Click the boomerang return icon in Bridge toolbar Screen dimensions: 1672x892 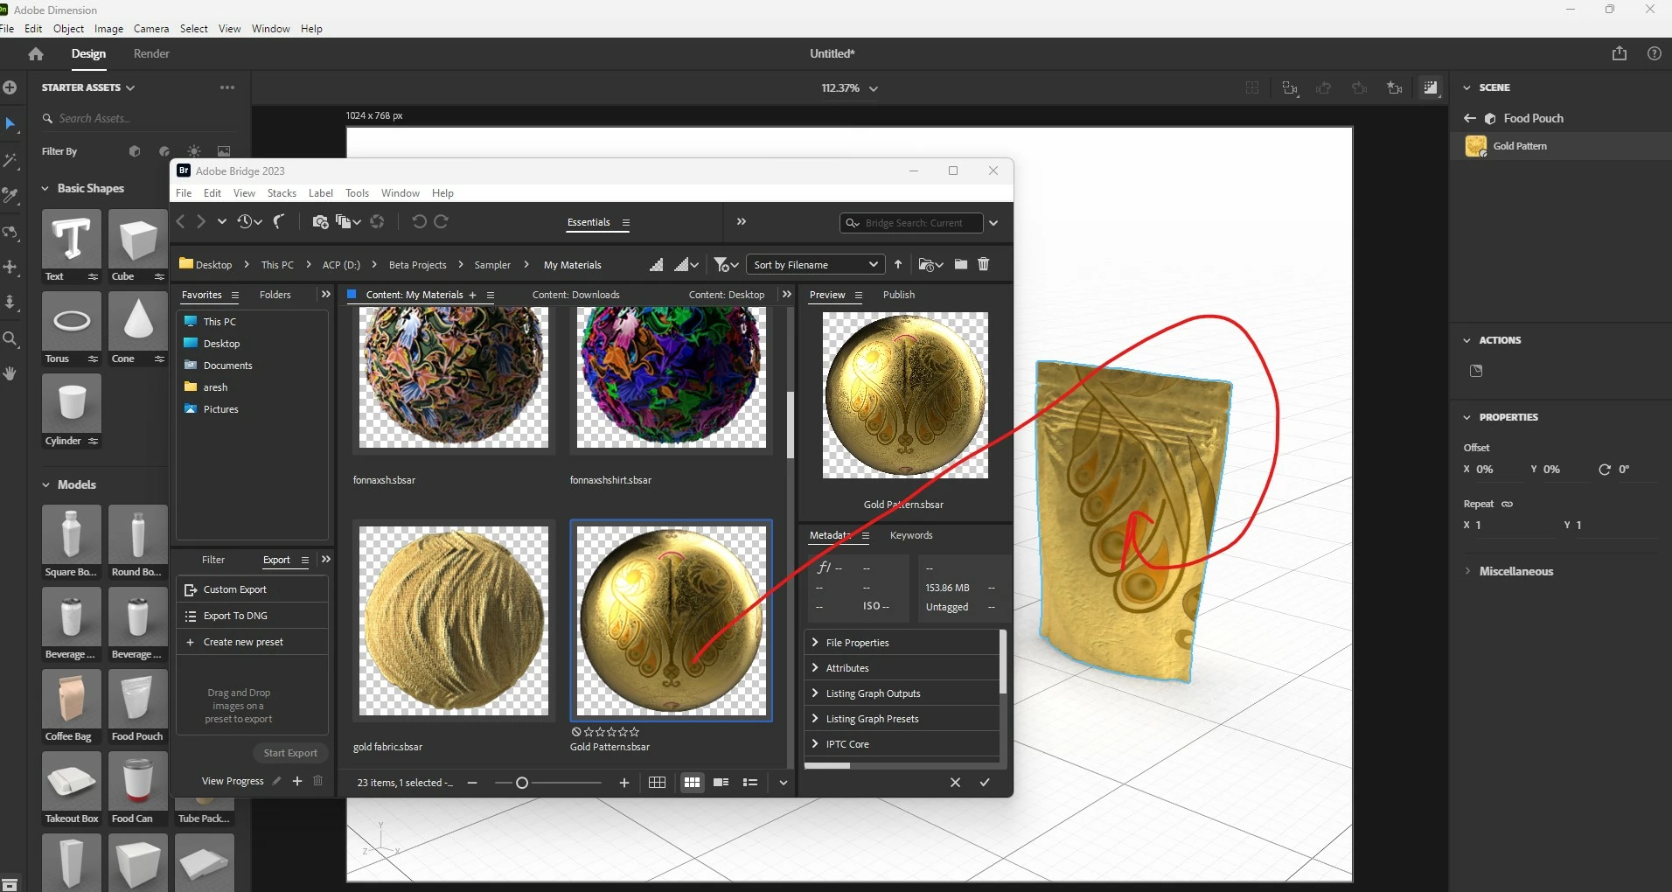point(280,222)
